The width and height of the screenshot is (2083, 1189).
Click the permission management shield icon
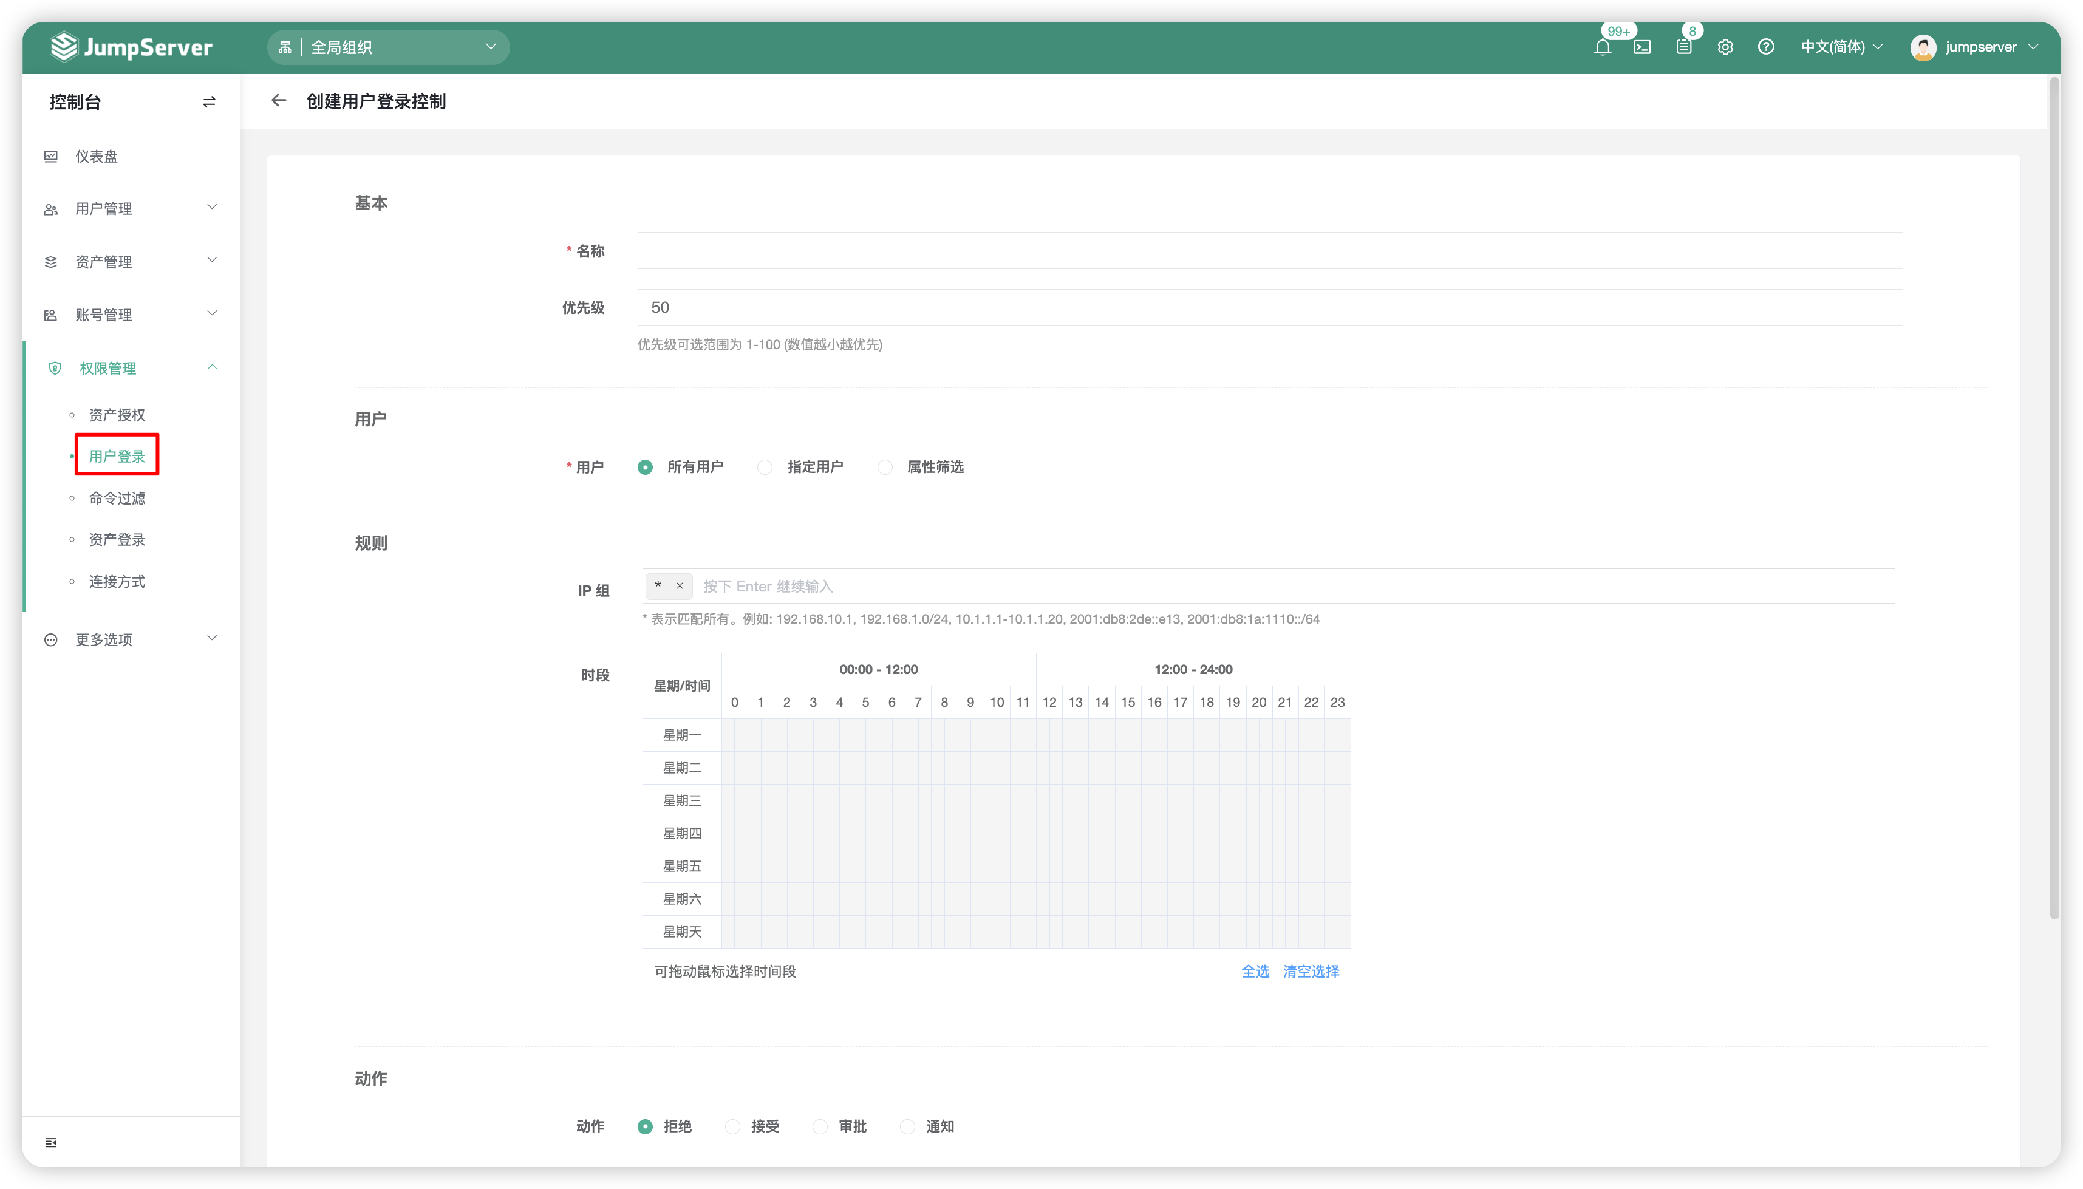coord(55,368)
